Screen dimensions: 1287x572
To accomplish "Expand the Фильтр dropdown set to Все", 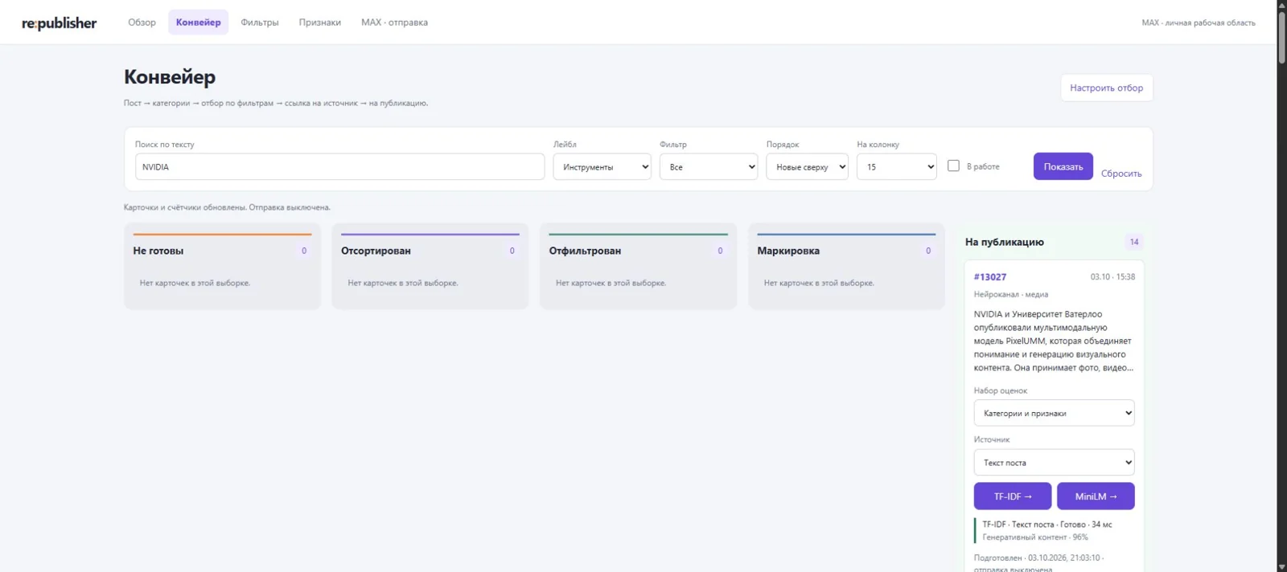I will coord(708,167).
